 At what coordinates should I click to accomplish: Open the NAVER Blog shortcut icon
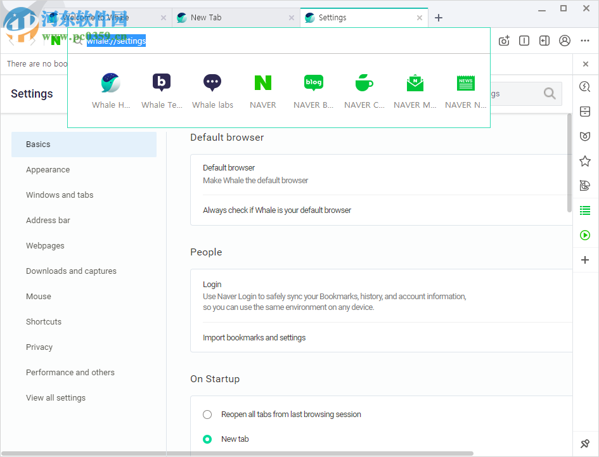pyautogui.click(x=314, y=82)
